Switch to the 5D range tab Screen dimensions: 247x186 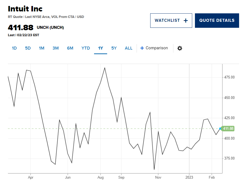[x=28, y=48]
